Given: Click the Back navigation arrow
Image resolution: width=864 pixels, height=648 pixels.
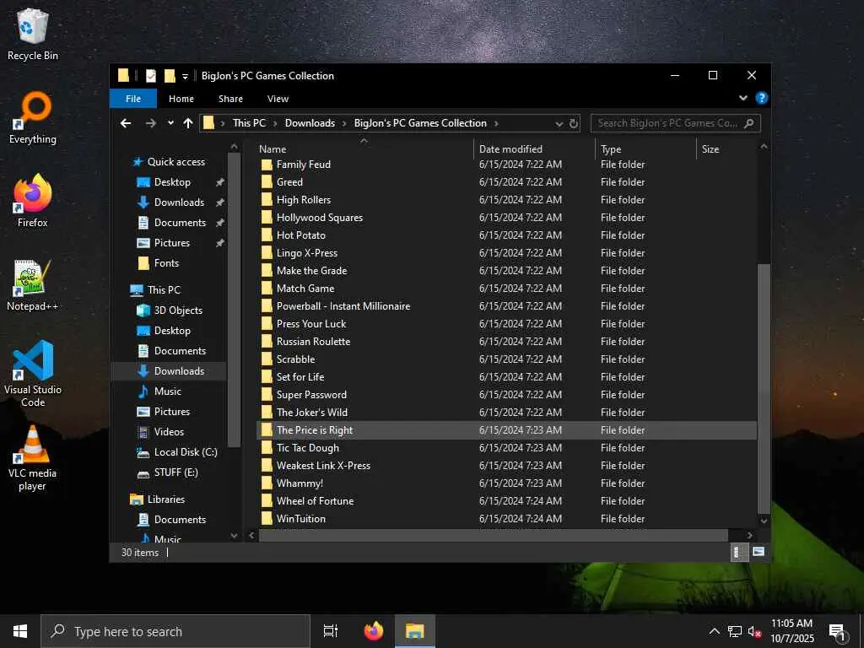Looking at the screenshot, I should [x=126, y=123].
